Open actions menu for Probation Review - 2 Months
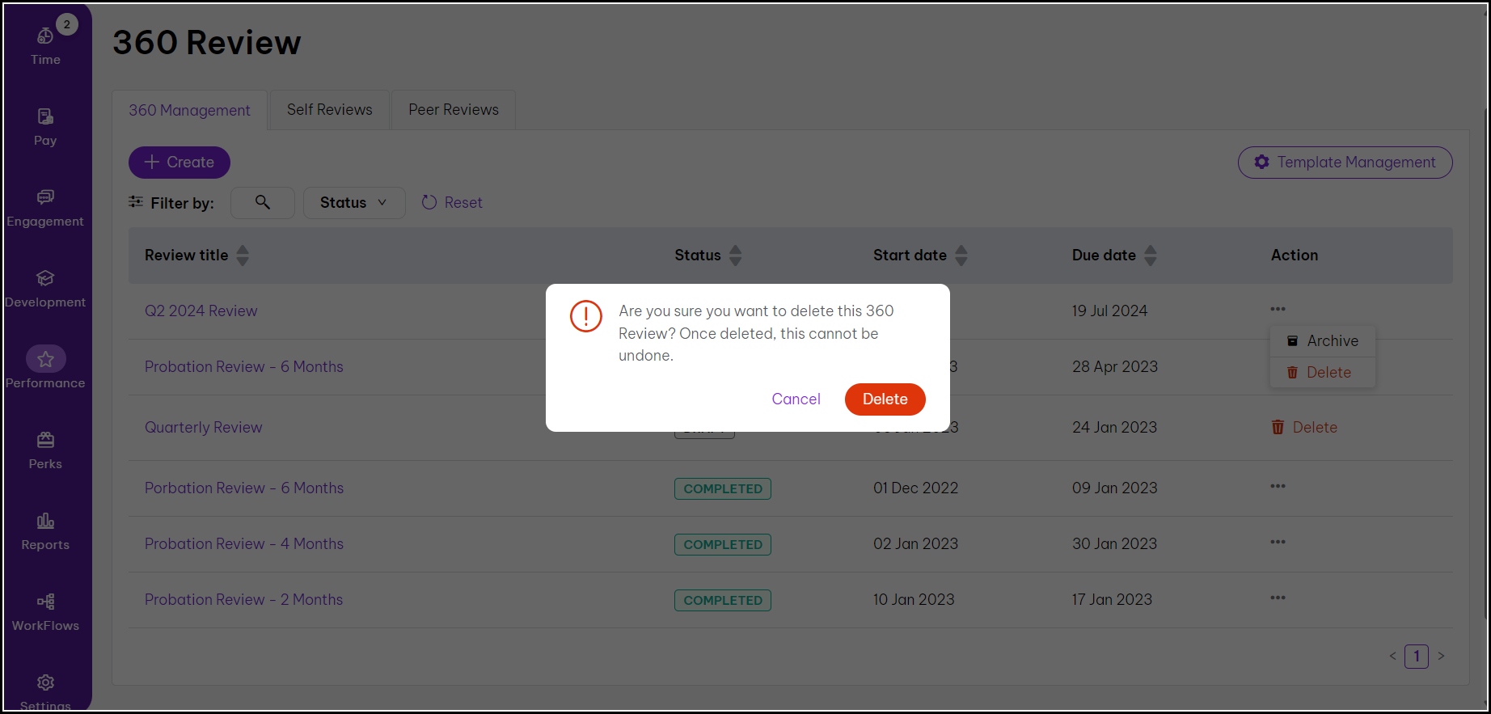1491x714 pixels. point(1278,598)
